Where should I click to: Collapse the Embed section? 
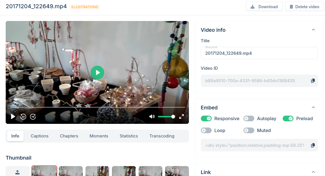(313, 107)
